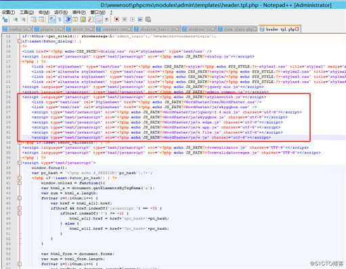The image size is (346, 269).
Task: Collapse the line 37 script block fold
Action: click(x=20, y=163)
